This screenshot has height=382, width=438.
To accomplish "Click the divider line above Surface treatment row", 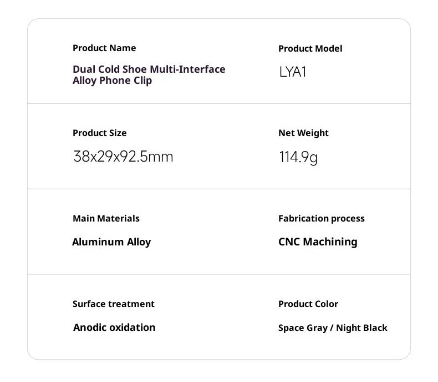I will click(x=219, y=274).
